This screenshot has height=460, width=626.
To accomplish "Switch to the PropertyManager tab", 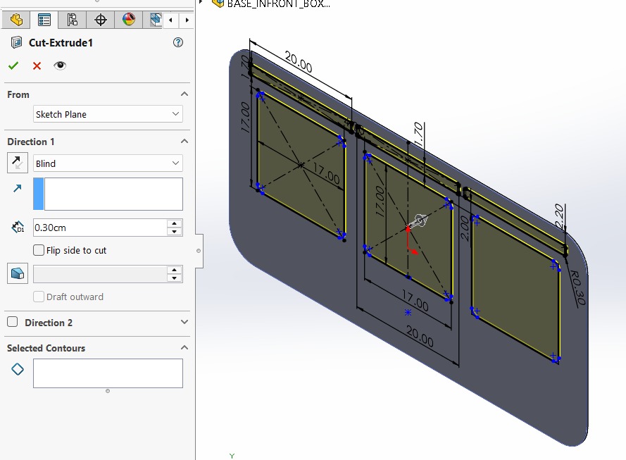I will (x=44, y=20).
